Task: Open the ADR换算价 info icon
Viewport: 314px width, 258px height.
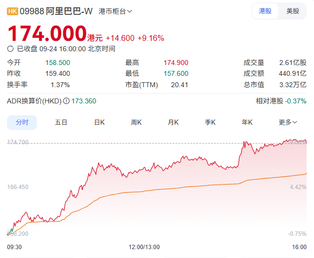Action: pos(66,101)
